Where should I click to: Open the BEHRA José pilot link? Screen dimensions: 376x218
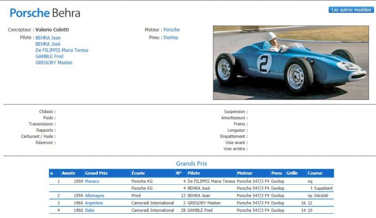[x=48, y=44]
